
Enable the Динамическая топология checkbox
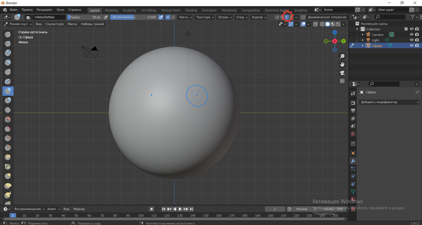pos(303,17)
